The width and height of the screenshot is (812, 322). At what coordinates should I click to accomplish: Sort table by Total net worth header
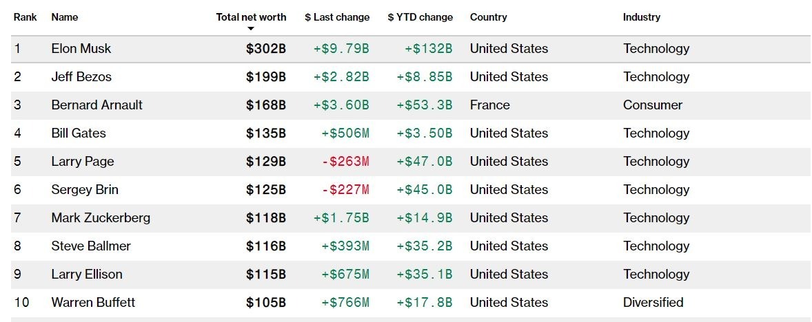click(x=251, y=17)
